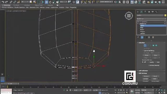Switch to the Object Paint ribbon tab
167x94 pixels.
pos(39,5)
